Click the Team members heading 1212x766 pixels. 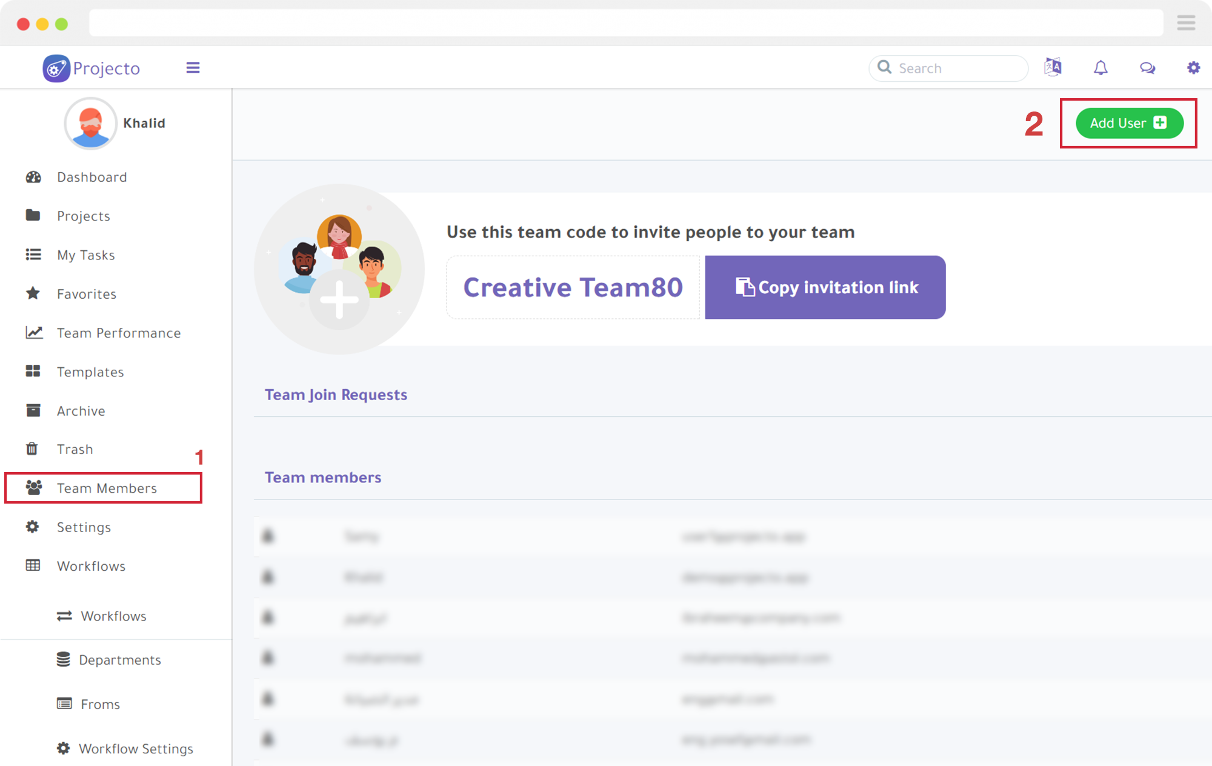tap(323, 478)
